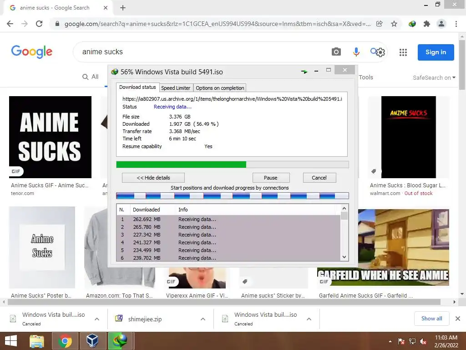
Task: Click the connections list scroll up arrow
Action: (344, 208)
